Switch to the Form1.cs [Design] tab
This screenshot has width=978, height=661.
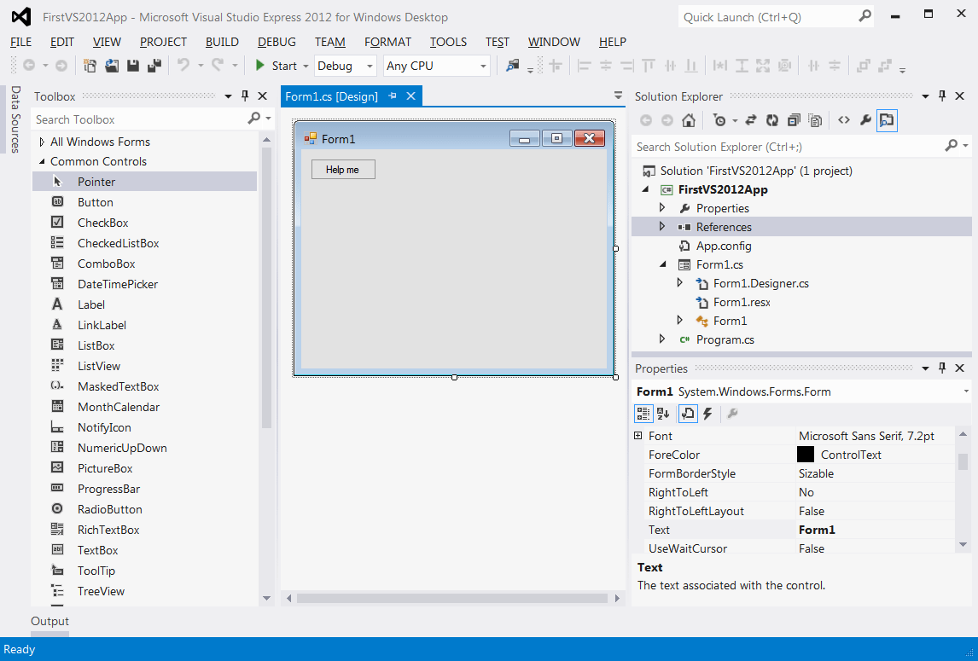tap(332, 96)
